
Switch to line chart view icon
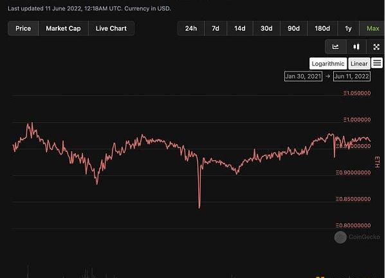[x=335, y=47]
